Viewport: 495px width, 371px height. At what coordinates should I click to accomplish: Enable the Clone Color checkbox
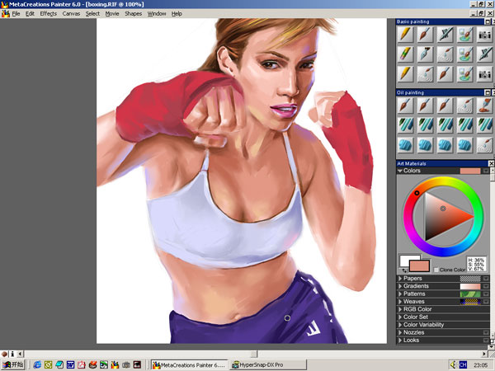(x=437, y=270)
